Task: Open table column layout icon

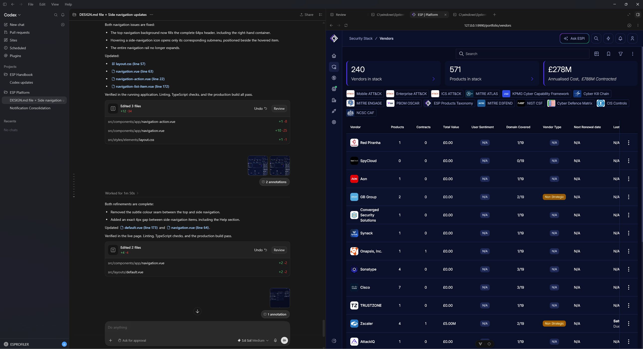Action: (596, 54)
